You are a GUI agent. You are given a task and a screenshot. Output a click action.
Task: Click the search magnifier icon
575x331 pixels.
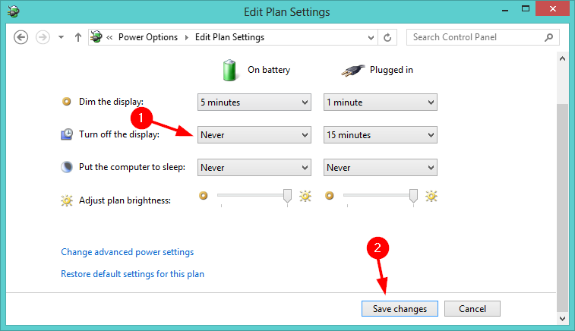(x=548, y=37)
